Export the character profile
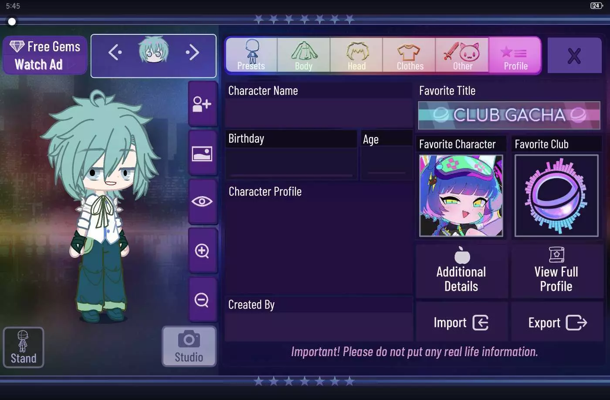The image size is (610, 400). [557, 322]
